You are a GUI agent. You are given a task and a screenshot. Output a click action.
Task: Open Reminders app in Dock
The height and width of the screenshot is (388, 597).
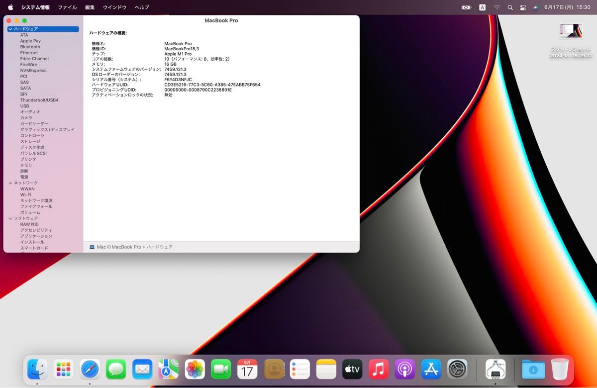pyautogui.click(x=300, y=369)
